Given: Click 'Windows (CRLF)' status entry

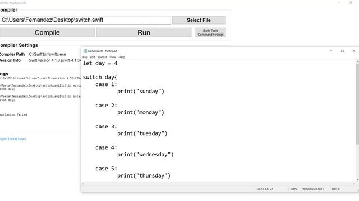Looking at the screenshot, I should [x=313, y=189].
